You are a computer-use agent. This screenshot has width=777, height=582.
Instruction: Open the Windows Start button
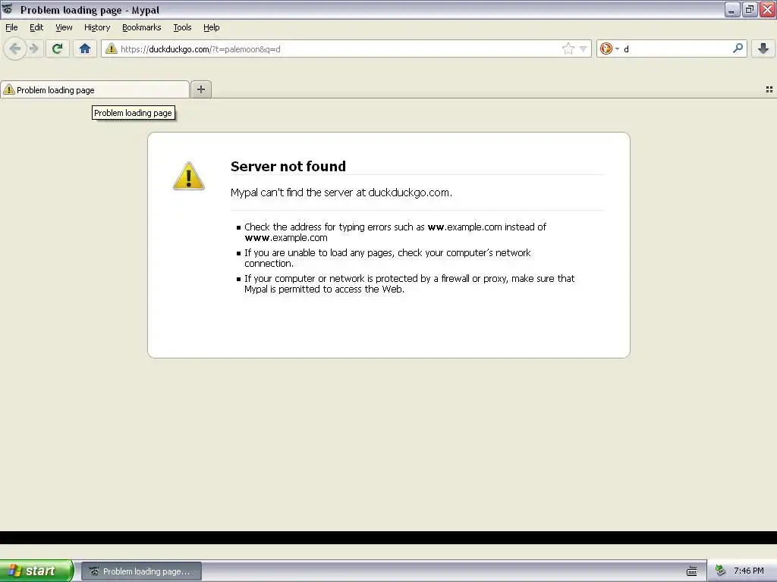point(36,571)
